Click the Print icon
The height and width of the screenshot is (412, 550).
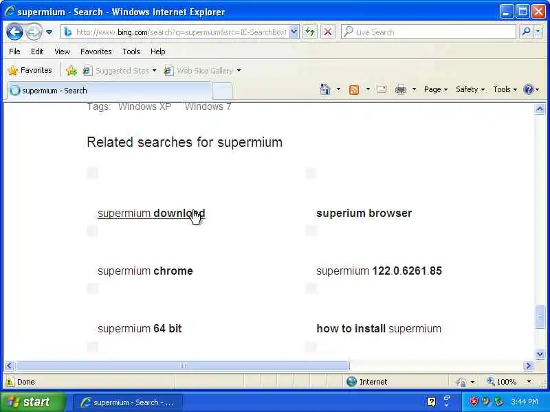coord(401,89)
